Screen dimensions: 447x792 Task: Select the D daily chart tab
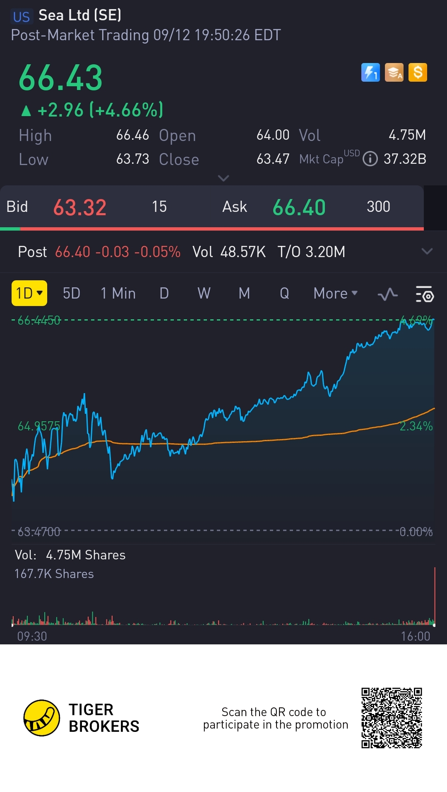tap(164, 293)
